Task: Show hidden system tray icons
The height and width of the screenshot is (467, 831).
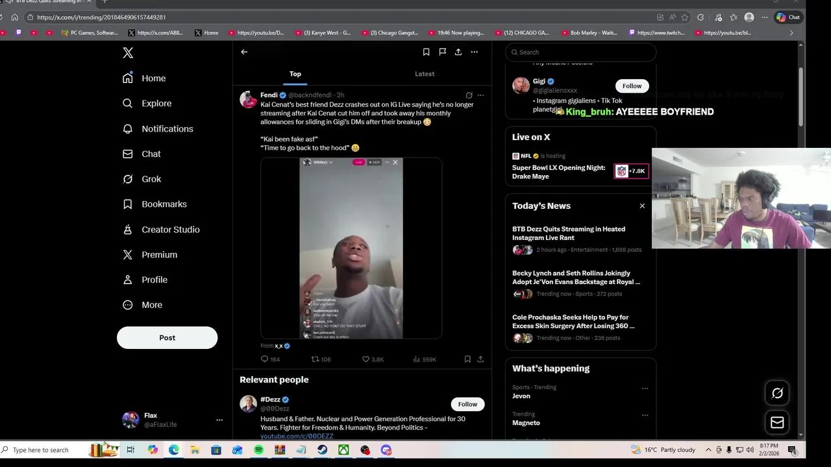Action: tap(708, 450)
